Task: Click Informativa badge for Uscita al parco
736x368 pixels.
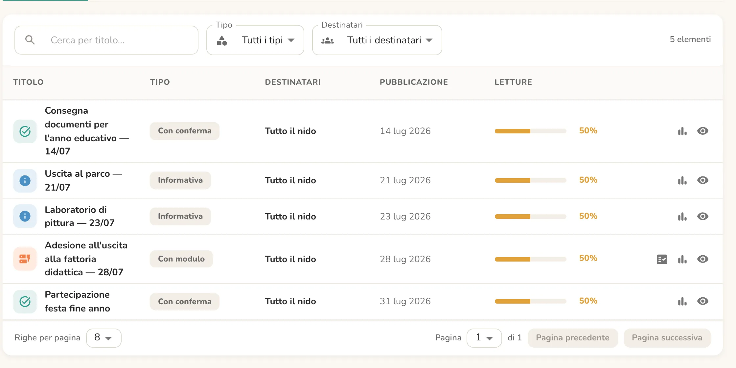Action: pos(180,180)
